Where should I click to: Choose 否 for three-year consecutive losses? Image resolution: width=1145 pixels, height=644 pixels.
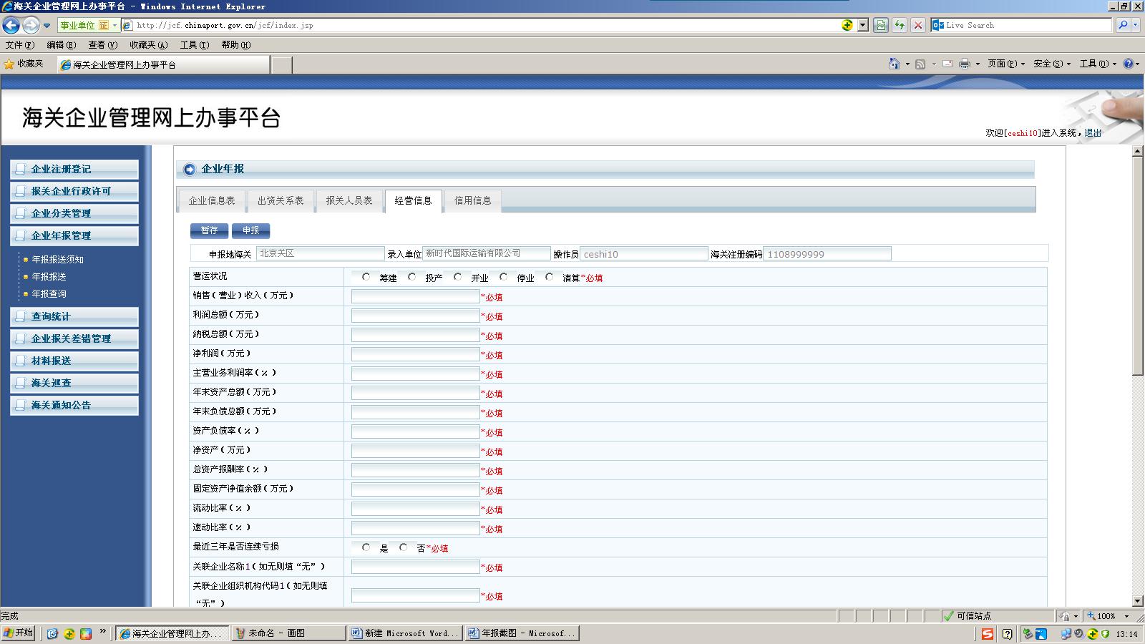point(404,547)
